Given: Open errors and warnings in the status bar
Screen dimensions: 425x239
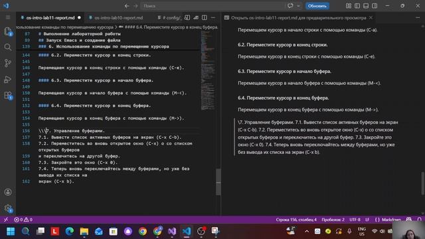Looking at the screenshot, I should point(23,220).
